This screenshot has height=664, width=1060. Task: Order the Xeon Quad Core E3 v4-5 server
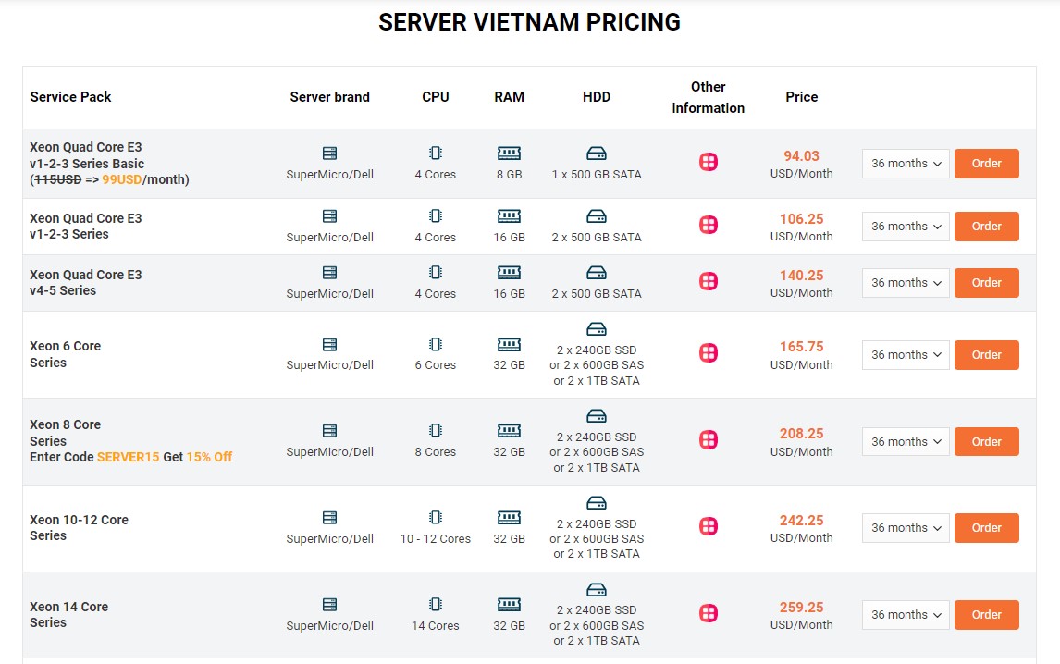(x=986, y=283)
